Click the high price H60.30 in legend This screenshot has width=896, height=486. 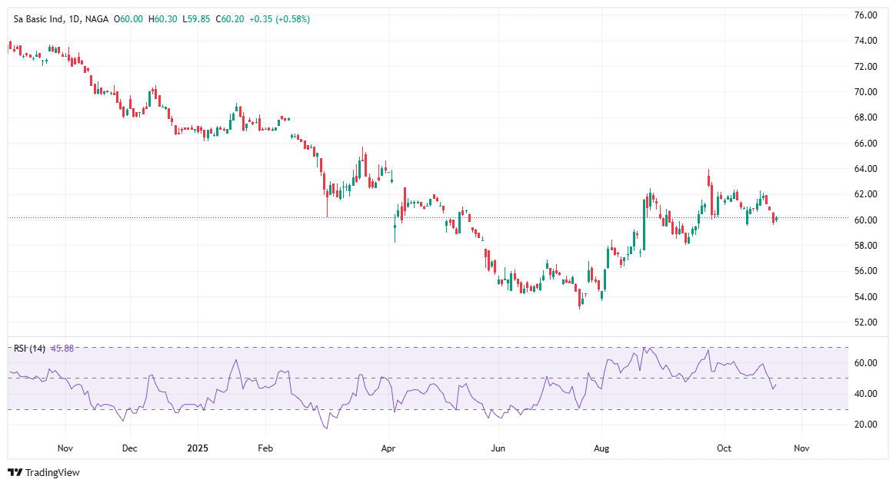tap(164, 19)
